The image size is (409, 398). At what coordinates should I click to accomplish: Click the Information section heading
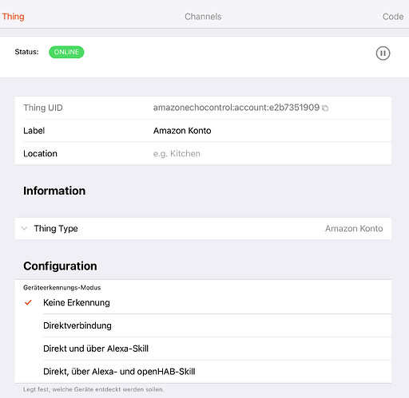pyautogui.click(x=54, y=191)
